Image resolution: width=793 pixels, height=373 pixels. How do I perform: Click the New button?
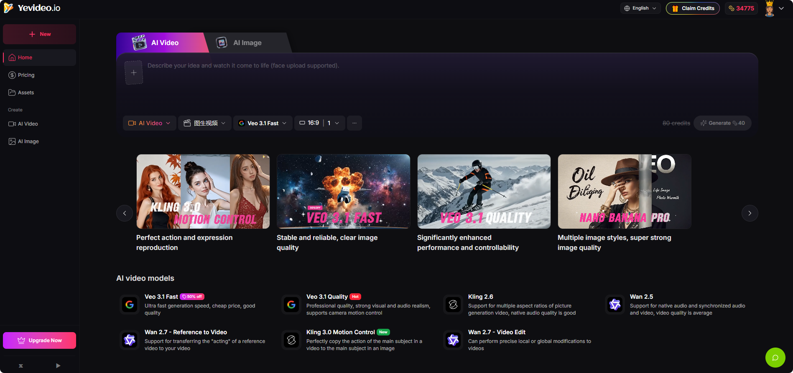[x=39, y=34]
